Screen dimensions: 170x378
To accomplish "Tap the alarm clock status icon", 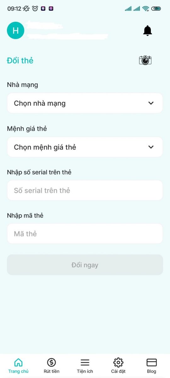I will (35, 9).
